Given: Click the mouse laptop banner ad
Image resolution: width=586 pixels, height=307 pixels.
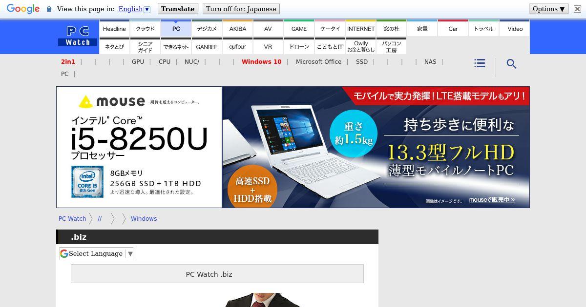Looking at the screenshot, I should (x=293, y=147).
